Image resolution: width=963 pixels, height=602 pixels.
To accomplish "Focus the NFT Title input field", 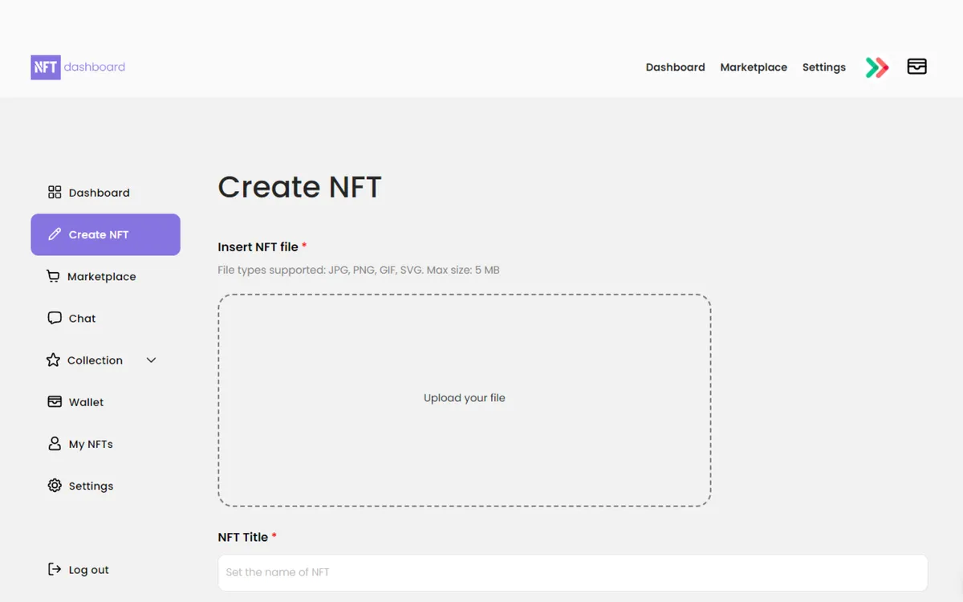I will (573, 572).
